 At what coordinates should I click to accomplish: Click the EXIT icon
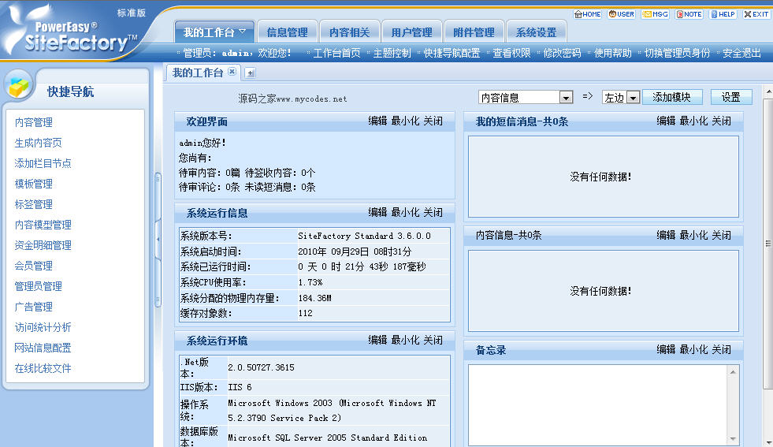(x=756, y=14)
